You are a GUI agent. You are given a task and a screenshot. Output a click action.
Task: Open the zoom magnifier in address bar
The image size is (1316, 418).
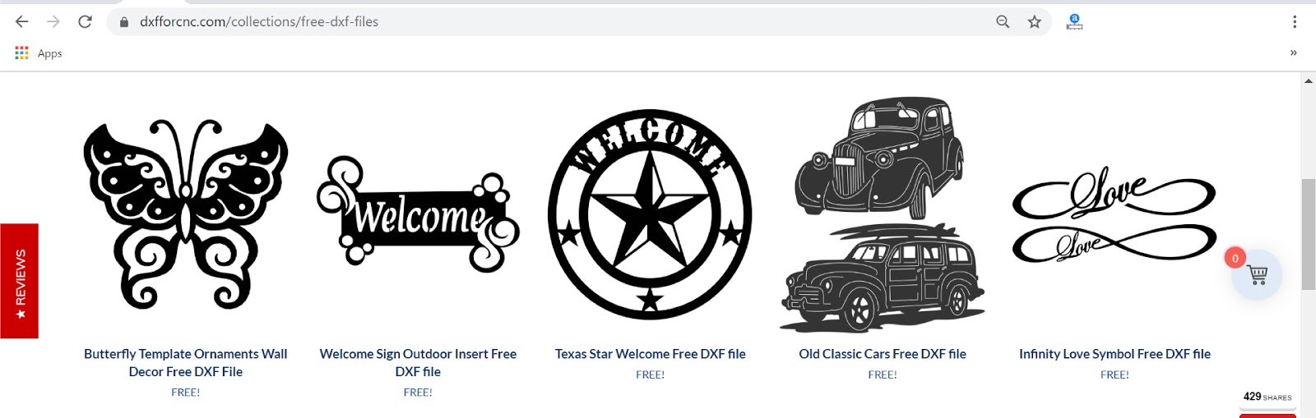pos(1003,22)
